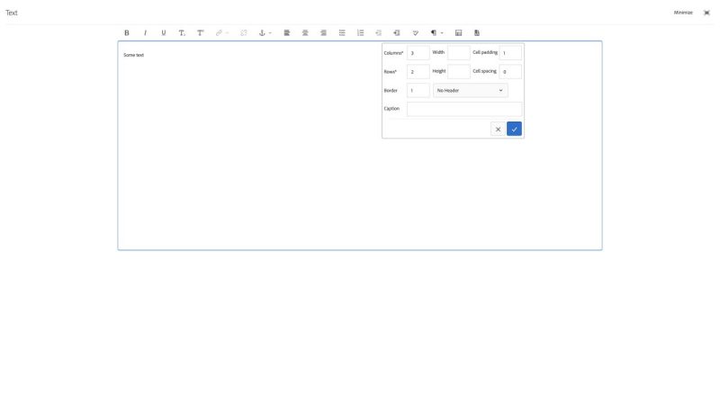This screenshot has height=405, width=720.
Task: Click the table Height field
Action: pos(459,72)
